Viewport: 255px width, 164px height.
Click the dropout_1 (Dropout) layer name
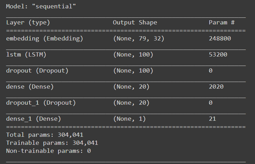(41, 103)
